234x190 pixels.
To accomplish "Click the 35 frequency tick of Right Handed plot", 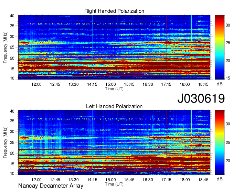I will pos(12,26).
